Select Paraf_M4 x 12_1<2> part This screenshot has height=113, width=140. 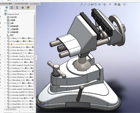pos(22,104)
